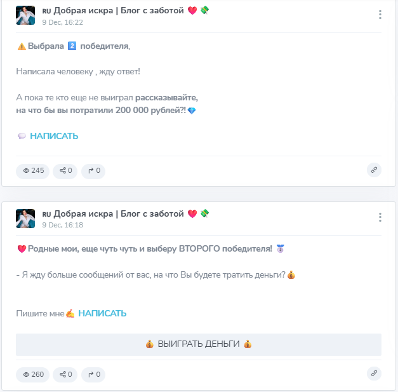Image resolution: width=398 pixels, height=392 pixels.
Task: Open three-dot menu of the 16:18 post
Action: [x=380, y=217]
